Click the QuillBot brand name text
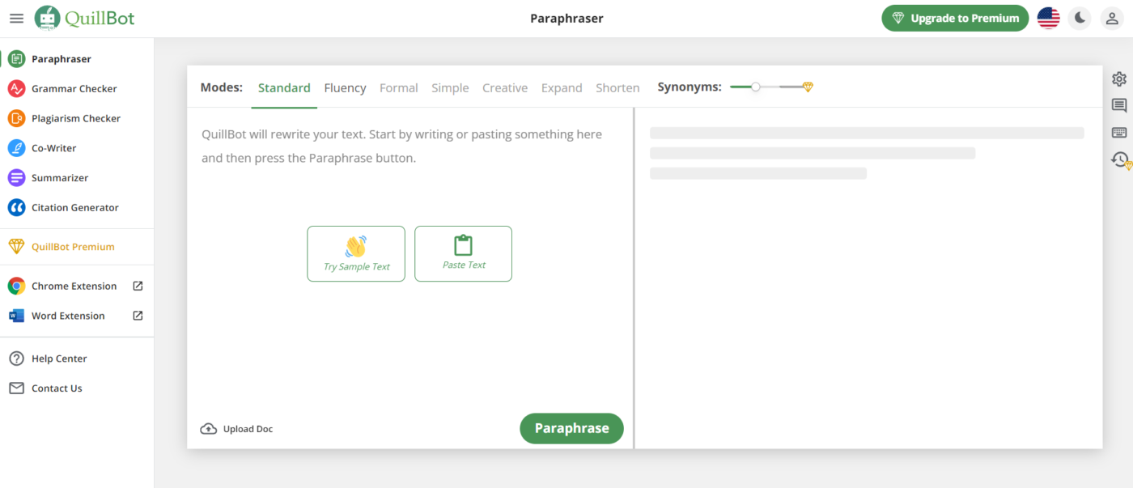1133x488 pixels. tap(100, 18)
